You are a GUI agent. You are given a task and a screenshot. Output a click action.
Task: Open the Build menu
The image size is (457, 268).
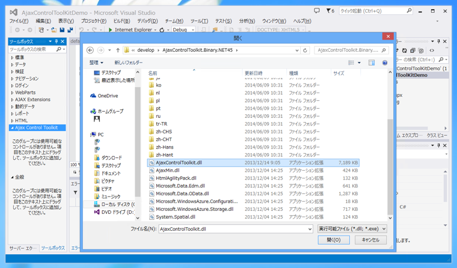point(121,21)
